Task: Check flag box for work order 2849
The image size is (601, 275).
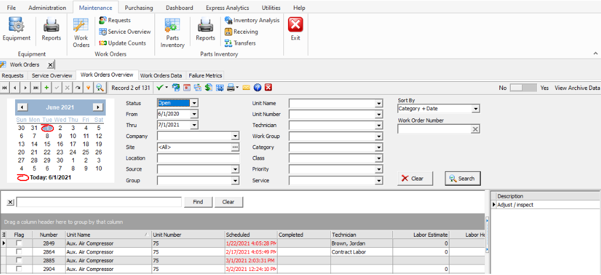Action: coord(19,243)
